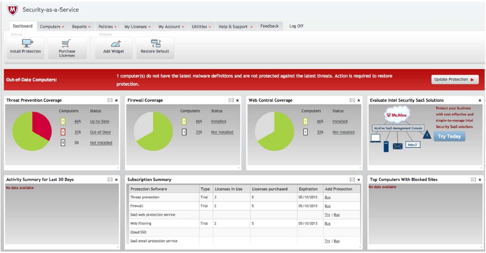Image resolution: width=486 pixels, height=253 pixels.
Task: Email the Top Computers Blocked Sites widget
Action: point(474,179)
